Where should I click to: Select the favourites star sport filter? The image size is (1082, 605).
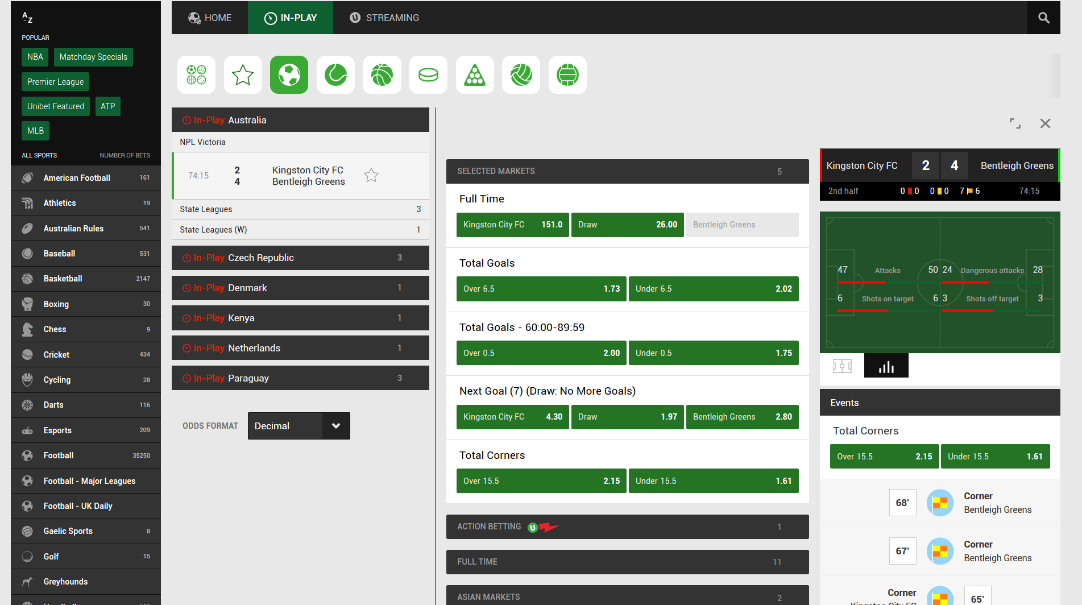click(x=243, y=74)
